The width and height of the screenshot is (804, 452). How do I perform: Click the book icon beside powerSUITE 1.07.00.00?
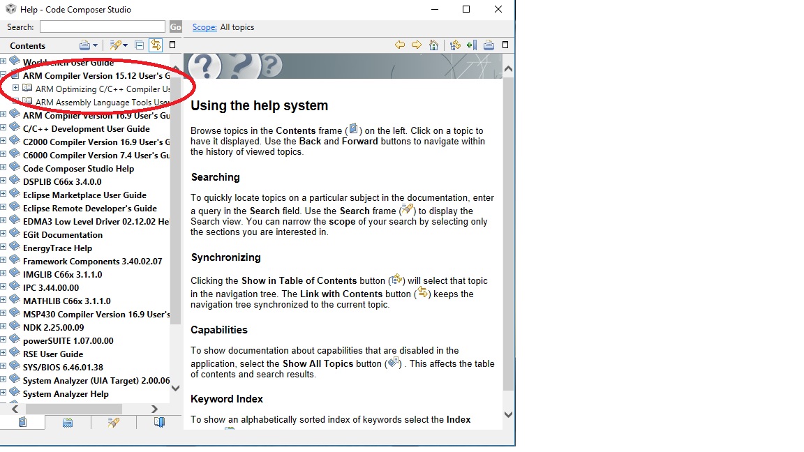[15, 339]
